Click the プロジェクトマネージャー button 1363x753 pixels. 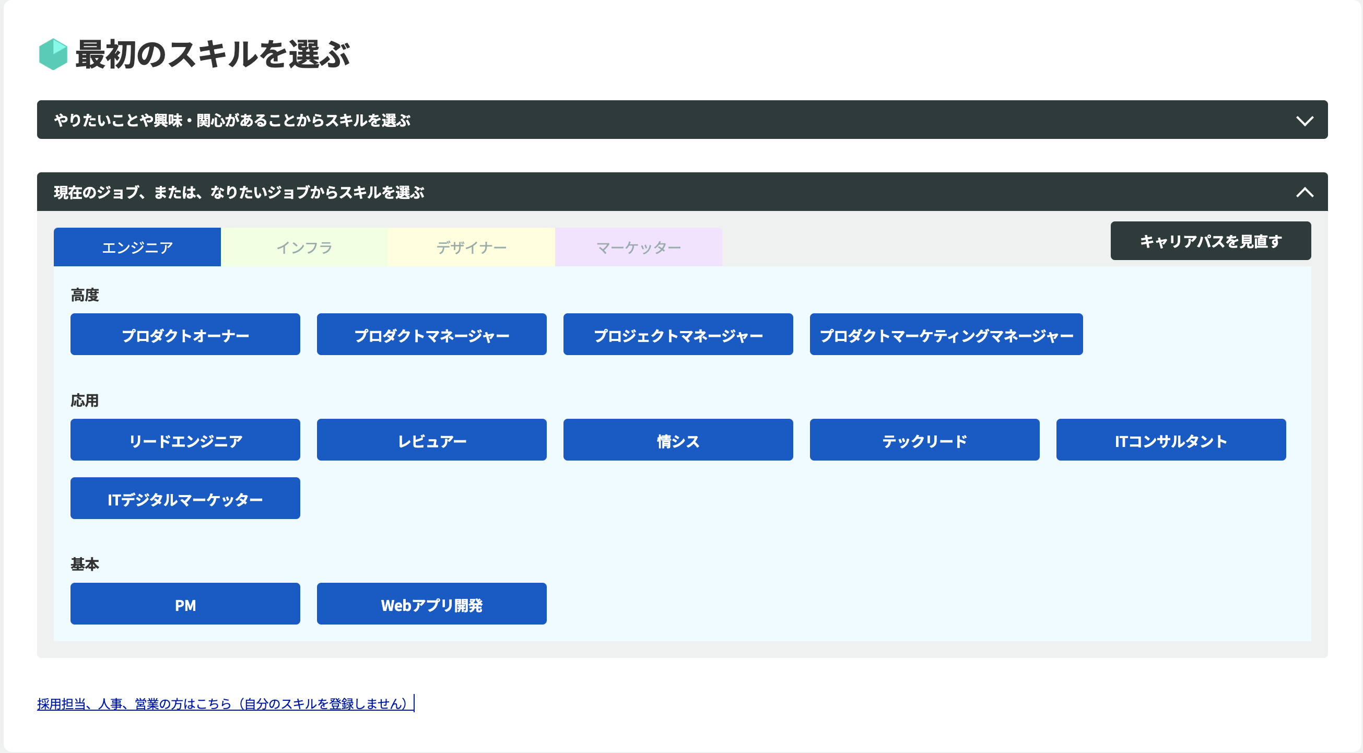tap(678, 334)
